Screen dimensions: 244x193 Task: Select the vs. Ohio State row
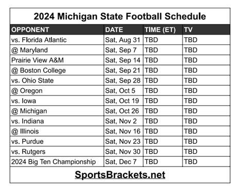(x=120, y=81)
